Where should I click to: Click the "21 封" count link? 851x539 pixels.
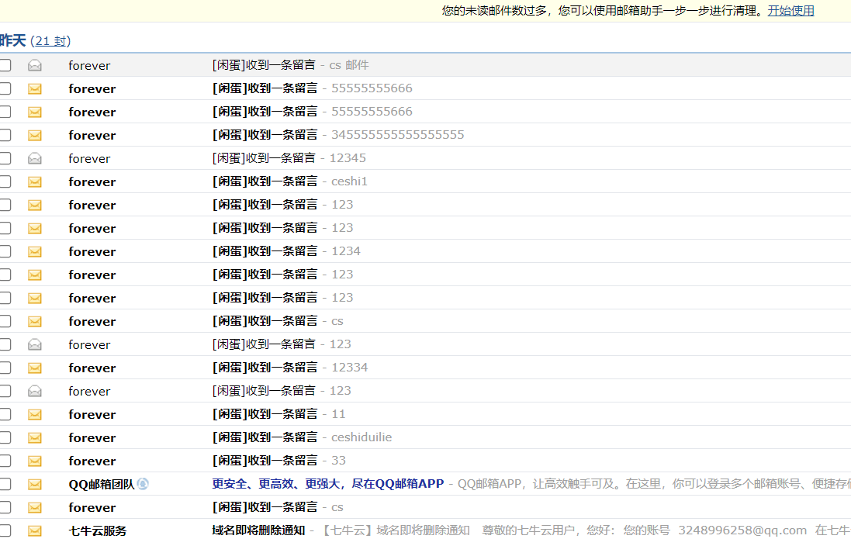51,41
